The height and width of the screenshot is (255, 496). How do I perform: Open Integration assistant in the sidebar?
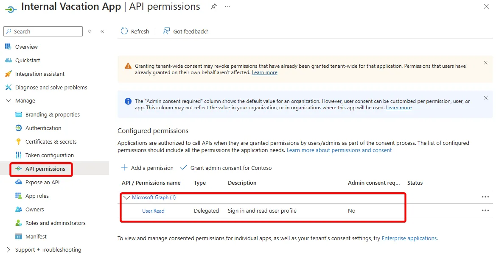tap(40, 74)
